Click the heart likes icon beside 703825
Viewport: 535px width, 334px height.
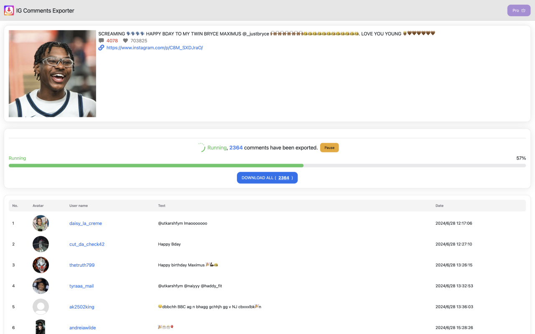tap(125, 40)
